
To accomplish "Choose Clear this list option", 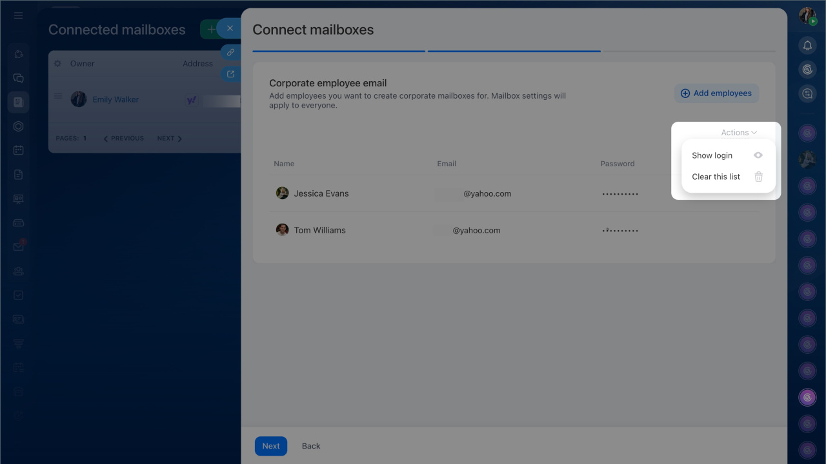I will (716, 177).
